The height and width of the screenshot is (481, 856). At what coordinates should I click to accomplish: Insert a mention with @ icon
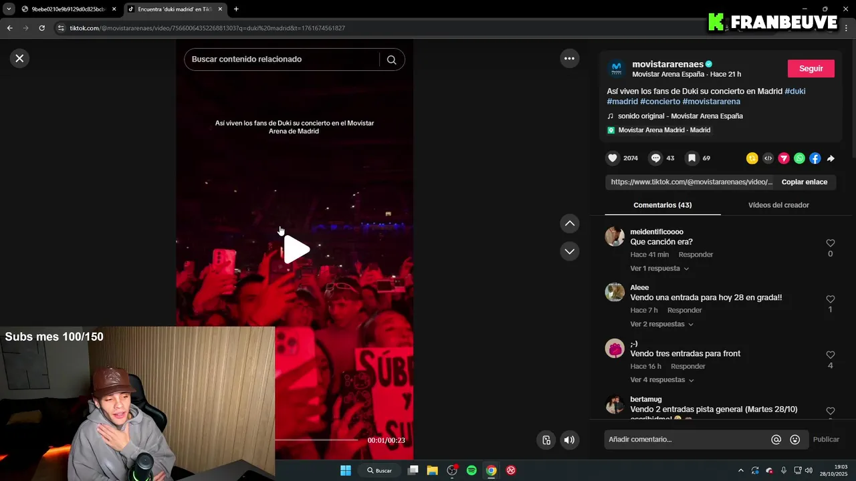(776, 440)
